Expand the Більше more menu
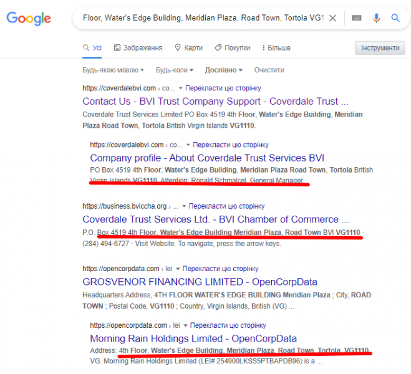This screenshot has height=374, width=411. [x=276, y=47]
